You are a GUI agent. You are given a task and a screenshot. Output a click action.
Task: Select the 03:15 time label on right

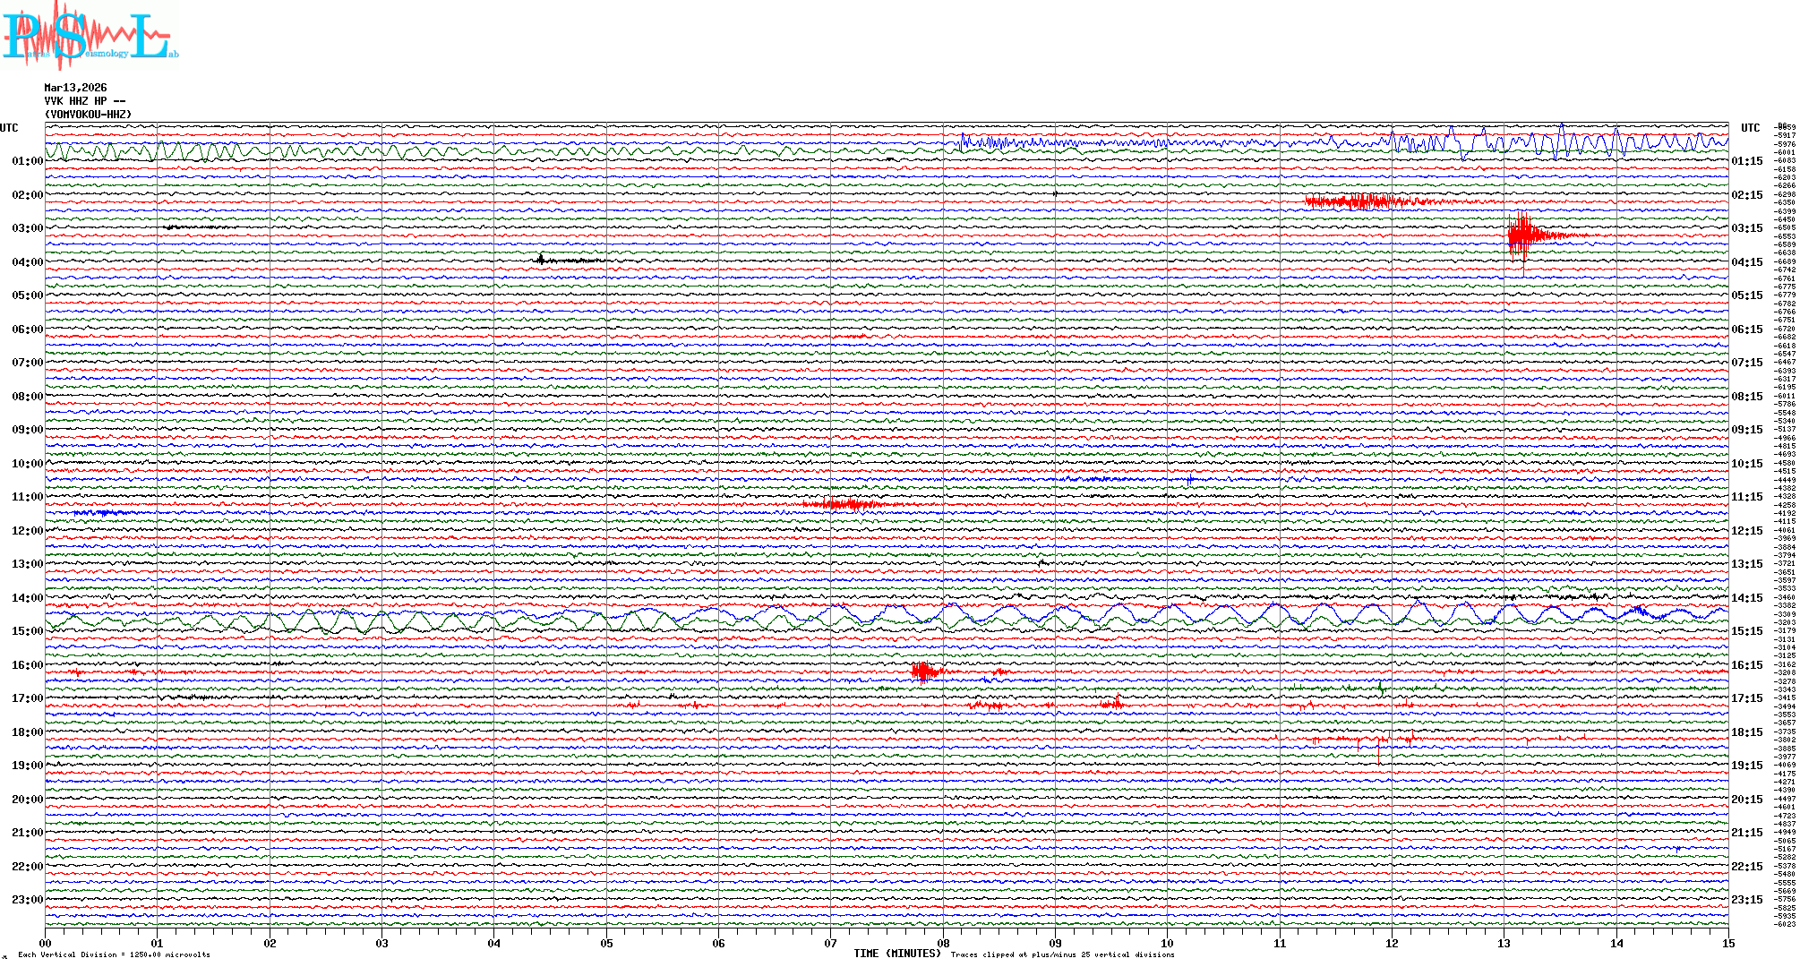1746,228
